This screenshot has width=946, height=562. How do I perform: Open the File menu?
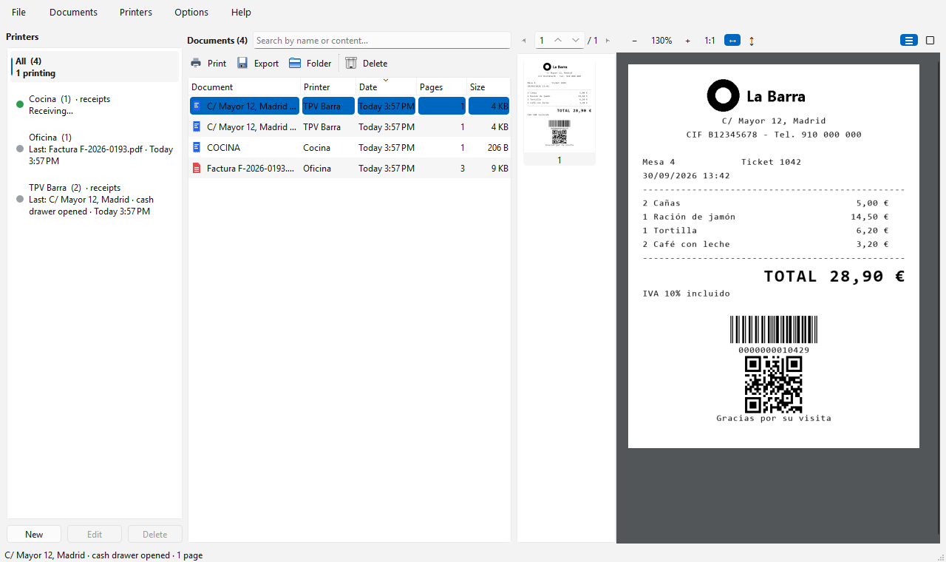pos(18,13)
